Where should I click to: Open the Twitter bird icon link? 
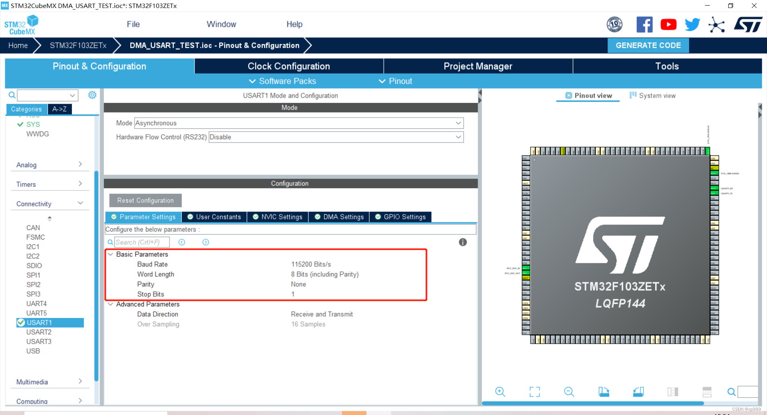click(692, 25)
